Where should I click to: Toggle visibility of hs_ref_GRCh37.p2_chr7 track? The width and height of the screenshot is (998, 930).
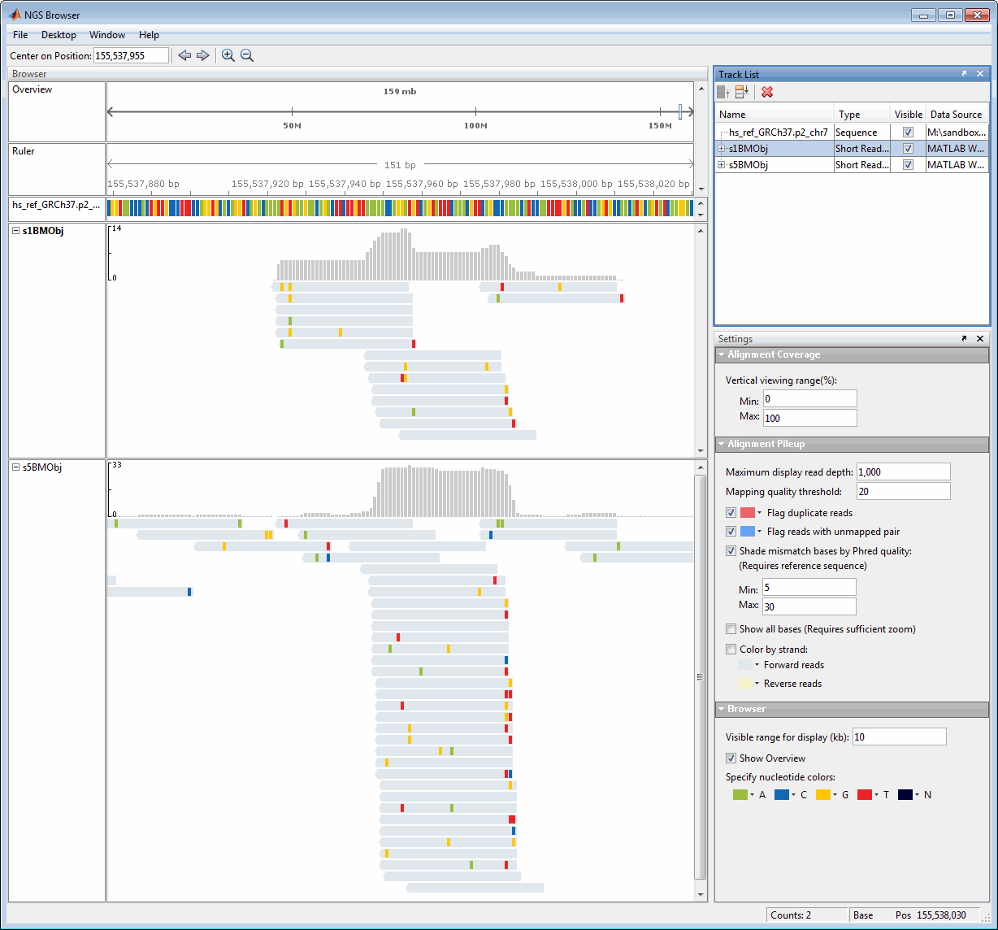pyautogui.click(x=908, y=132)
